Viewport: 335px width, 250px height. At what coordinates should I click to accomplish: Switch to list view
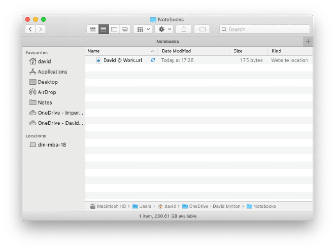(x=104, y=29)
